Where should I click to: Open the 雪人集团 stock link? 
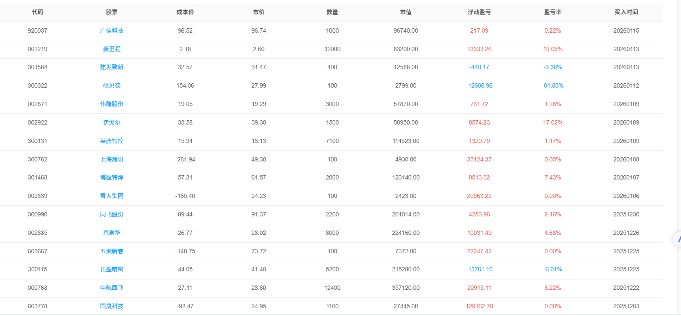click(112, 196)
